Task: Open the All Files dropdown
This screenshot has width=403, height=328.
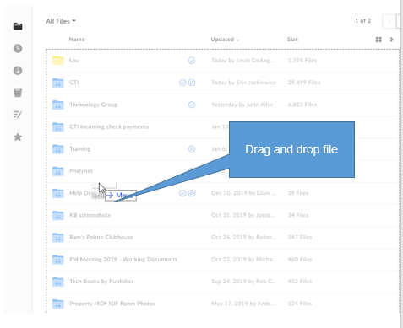Action: [61, 21]
